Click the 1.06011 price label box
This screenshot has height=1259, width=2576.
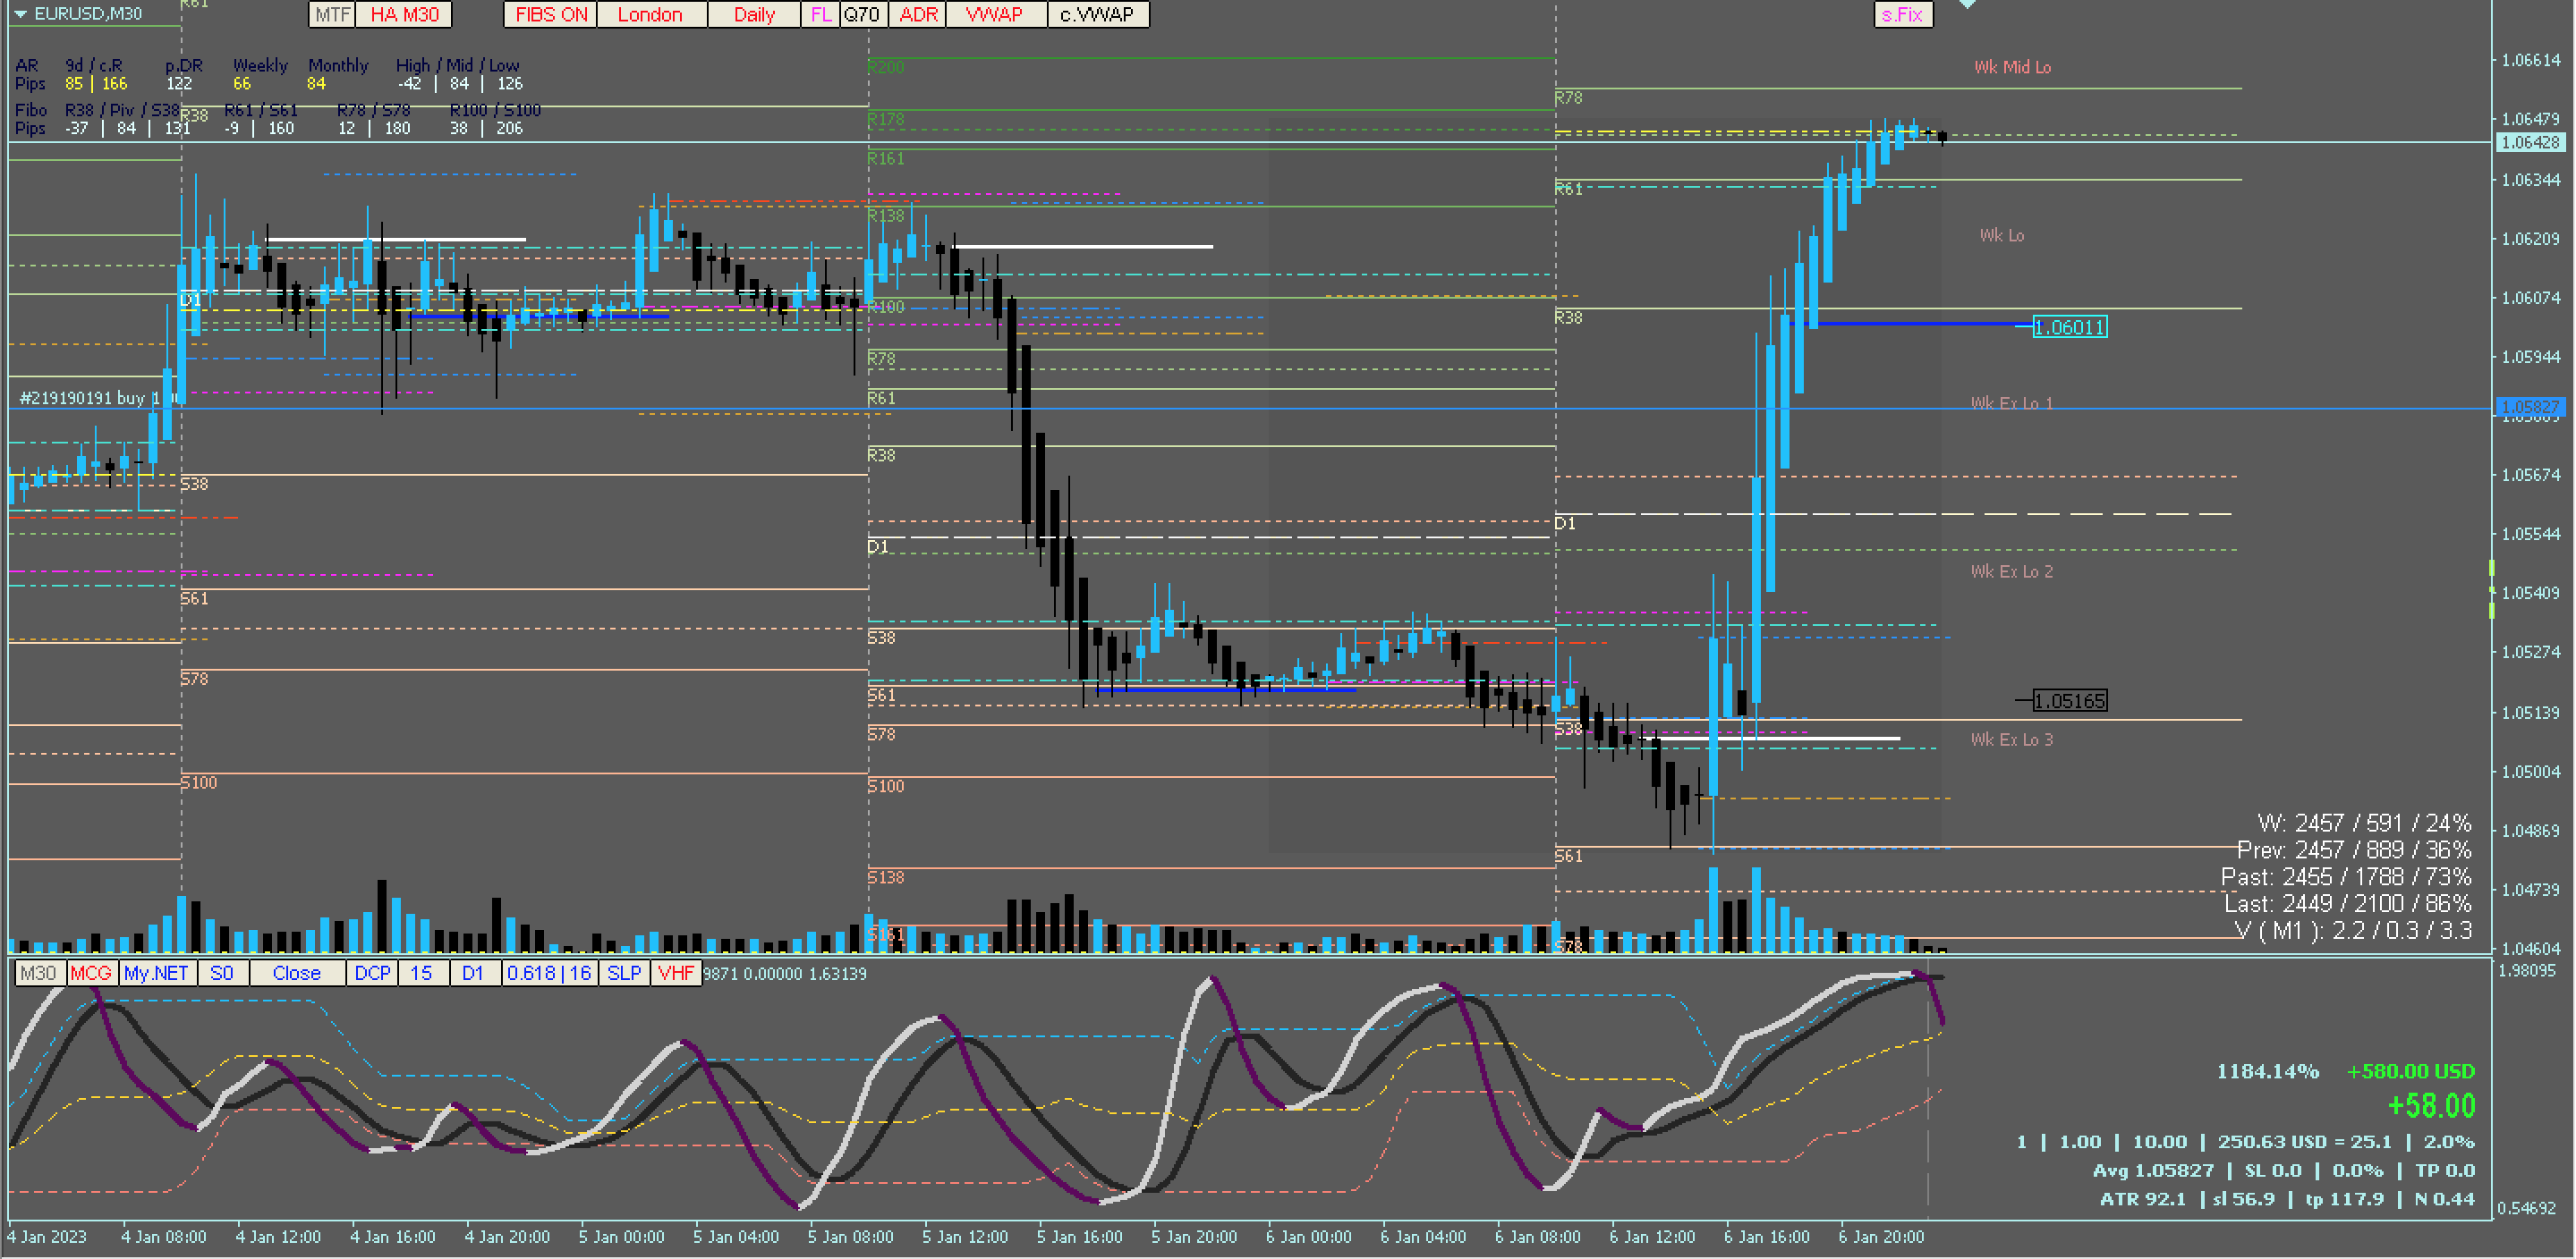point(2069,326)
